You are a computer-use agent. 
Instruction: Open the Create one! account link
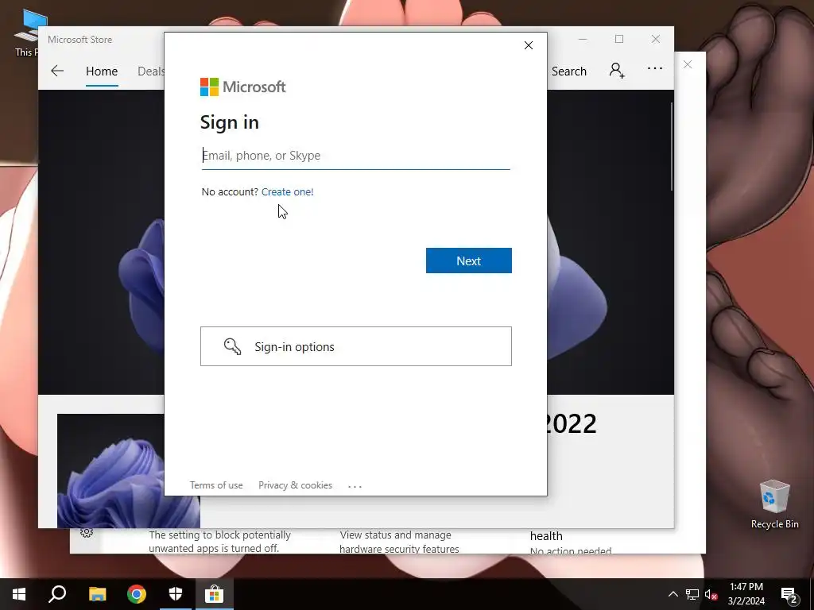point(287,192)
